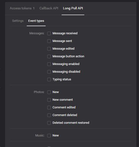Select the Event types sub-tab
The height and width of the screenshot is (147, 139).
pos(36,21)
